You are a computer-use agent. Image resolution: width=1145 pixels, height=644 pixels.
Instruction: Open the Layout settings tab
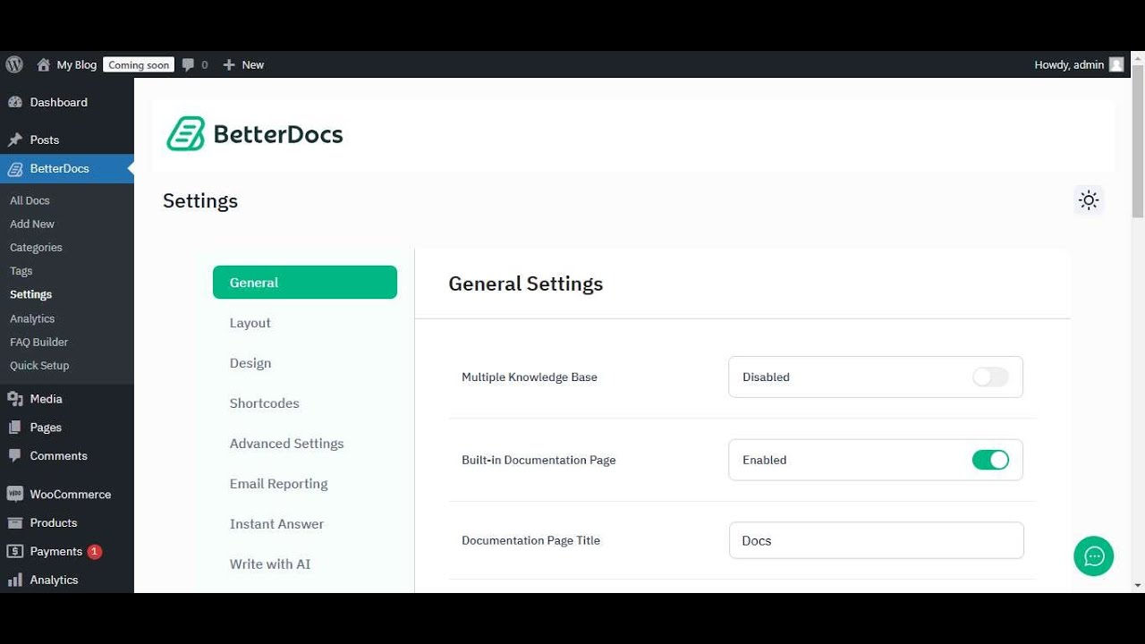[x=250, y=323]
